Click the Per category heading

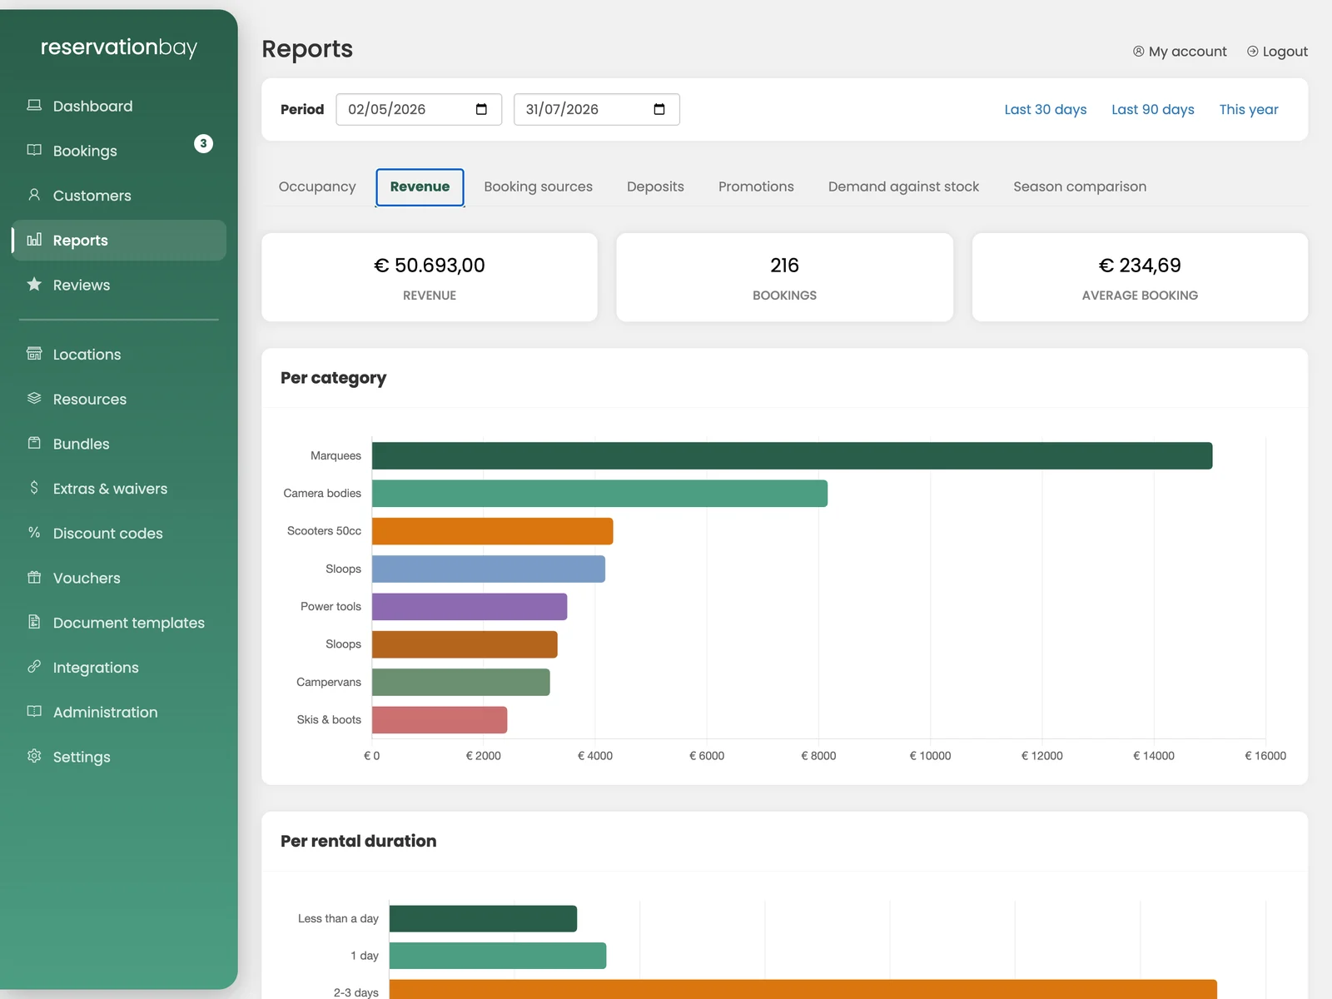pos(333,378)
